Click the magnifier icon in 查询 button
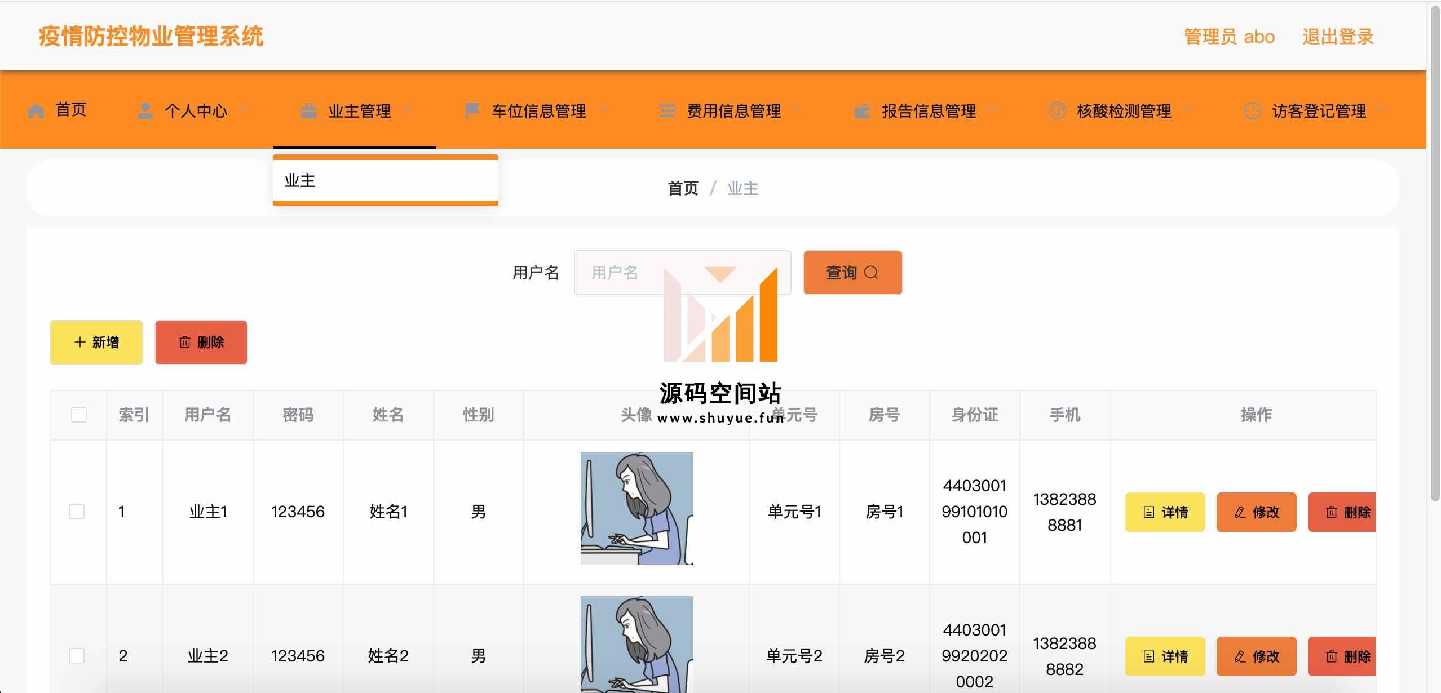Image resolution: width=1441 pixels, height=693 pixels. pos(871,273)
